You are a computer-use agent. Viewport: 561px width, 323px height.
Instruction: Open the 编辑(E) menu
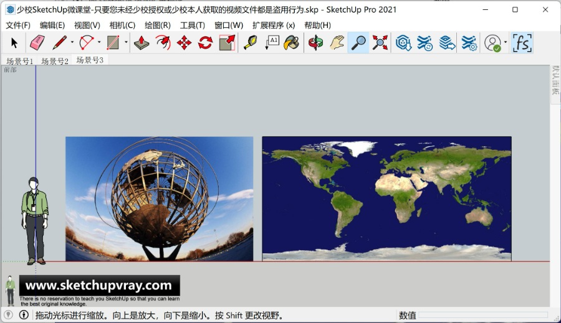click(52, 26)
